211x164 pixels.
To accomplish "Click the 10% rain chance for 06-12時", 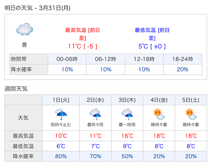I will (x=106, y=69).
